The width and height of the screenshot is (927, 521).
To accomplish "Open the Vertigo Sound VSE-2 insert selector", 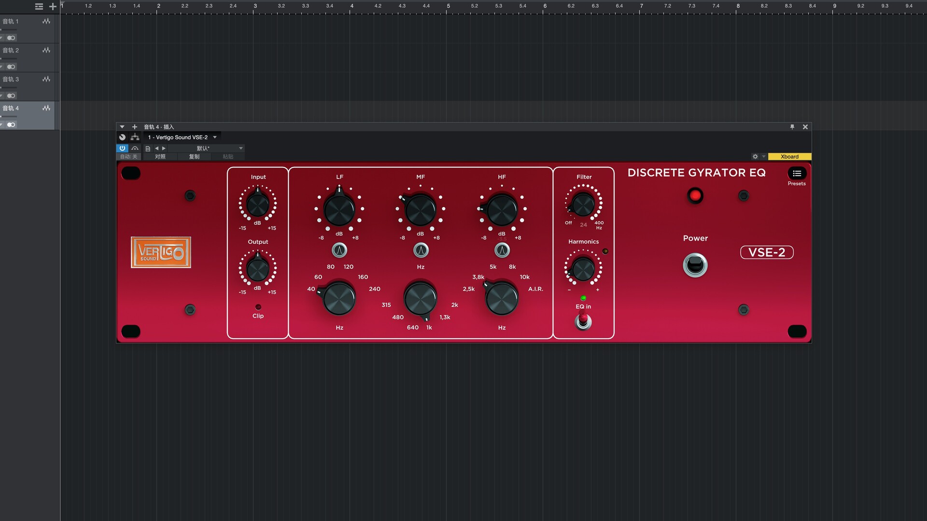I will [183, 137].
